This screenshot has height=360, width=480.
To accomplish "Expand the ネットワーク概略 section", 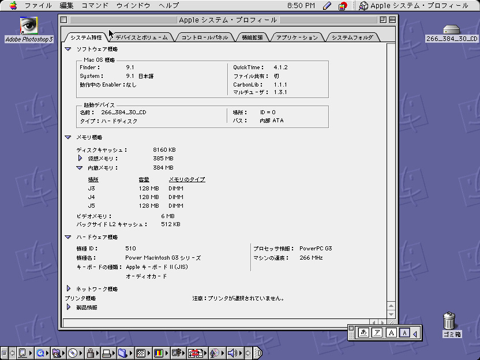I will [68, 288].
